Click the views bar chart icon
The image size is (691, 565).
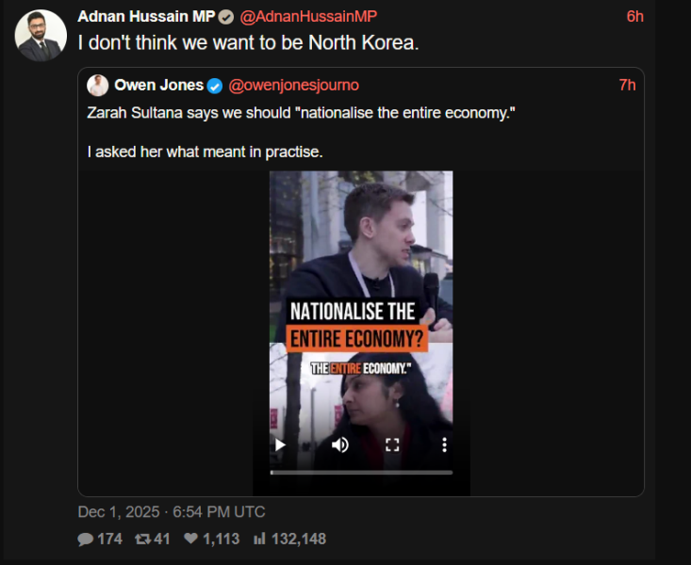[x=259, y=538]
